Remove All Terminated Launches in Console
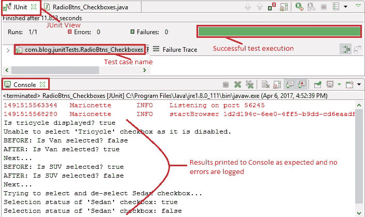Screen dimensions: 365x217 tap(249, 84)
